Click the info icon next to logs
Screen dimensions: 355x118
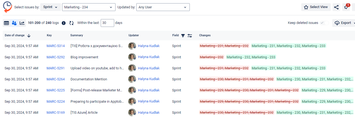tap(64, 23)
